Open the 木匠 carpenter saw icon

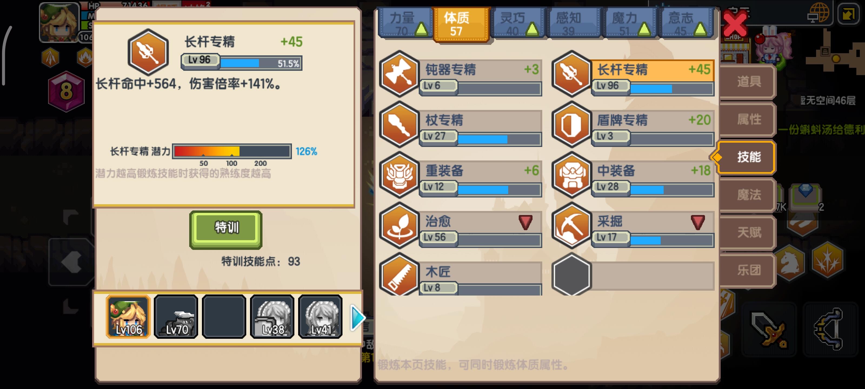click(x=399, y=274)
